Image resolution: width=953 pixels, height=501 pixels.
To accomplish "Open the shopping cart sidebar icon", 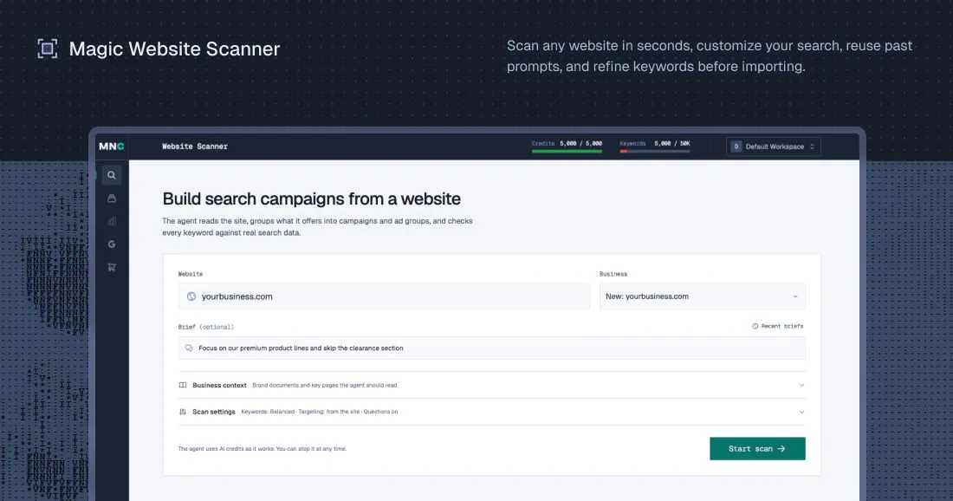I will (111, 268).
